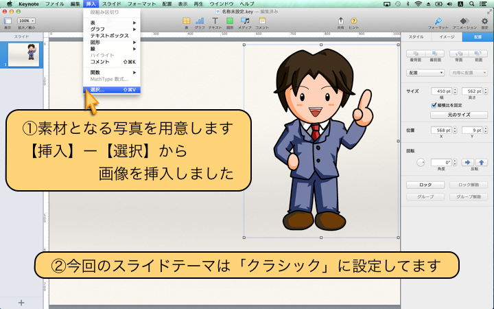Toggle the 縦横比を固定 checkbox
494x309 pixels.
(433, 104)
